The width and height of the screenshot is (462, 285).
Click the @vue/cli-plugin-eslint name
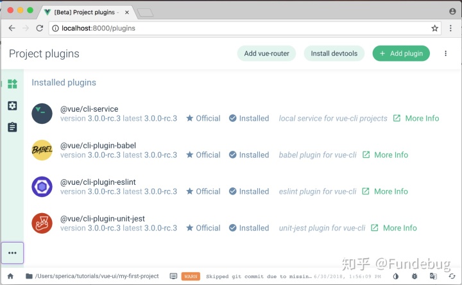click(x=98, y=182)
